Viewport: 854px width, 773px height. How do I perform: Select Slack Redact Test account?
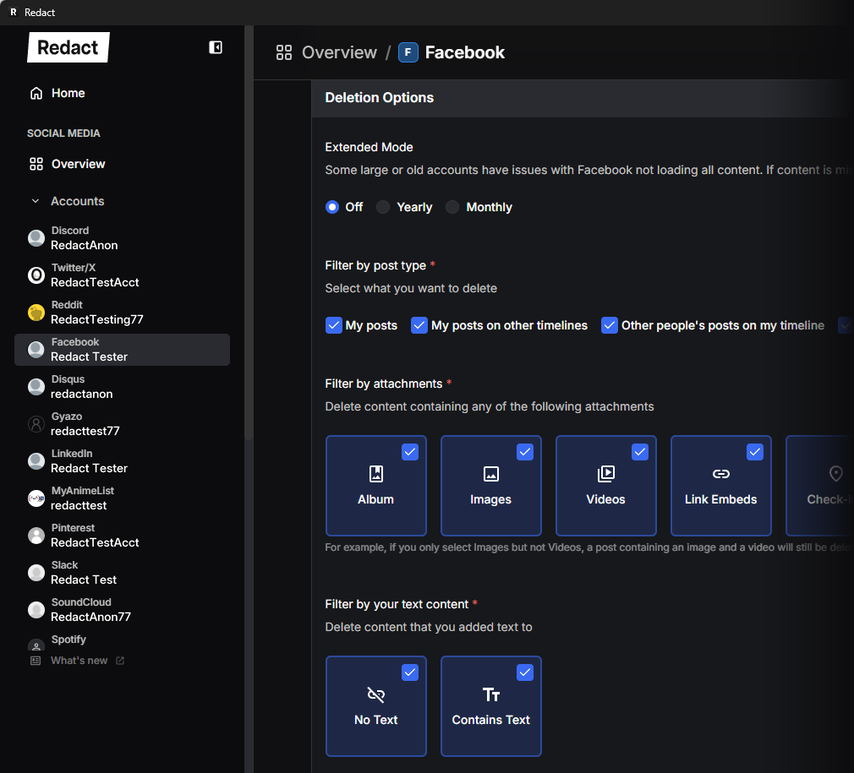[x=122, y=572]
